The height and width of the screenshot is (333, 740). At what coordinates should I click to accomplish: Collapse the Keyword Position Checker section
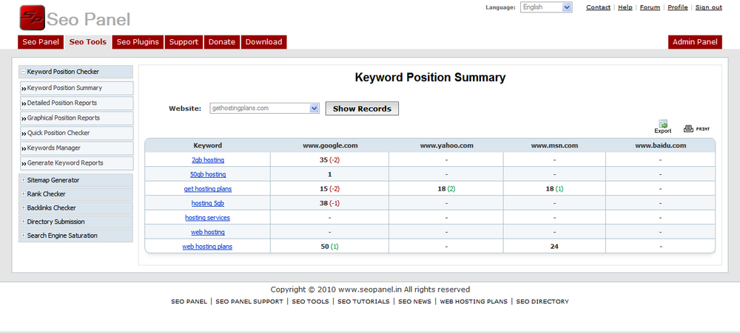23,72
